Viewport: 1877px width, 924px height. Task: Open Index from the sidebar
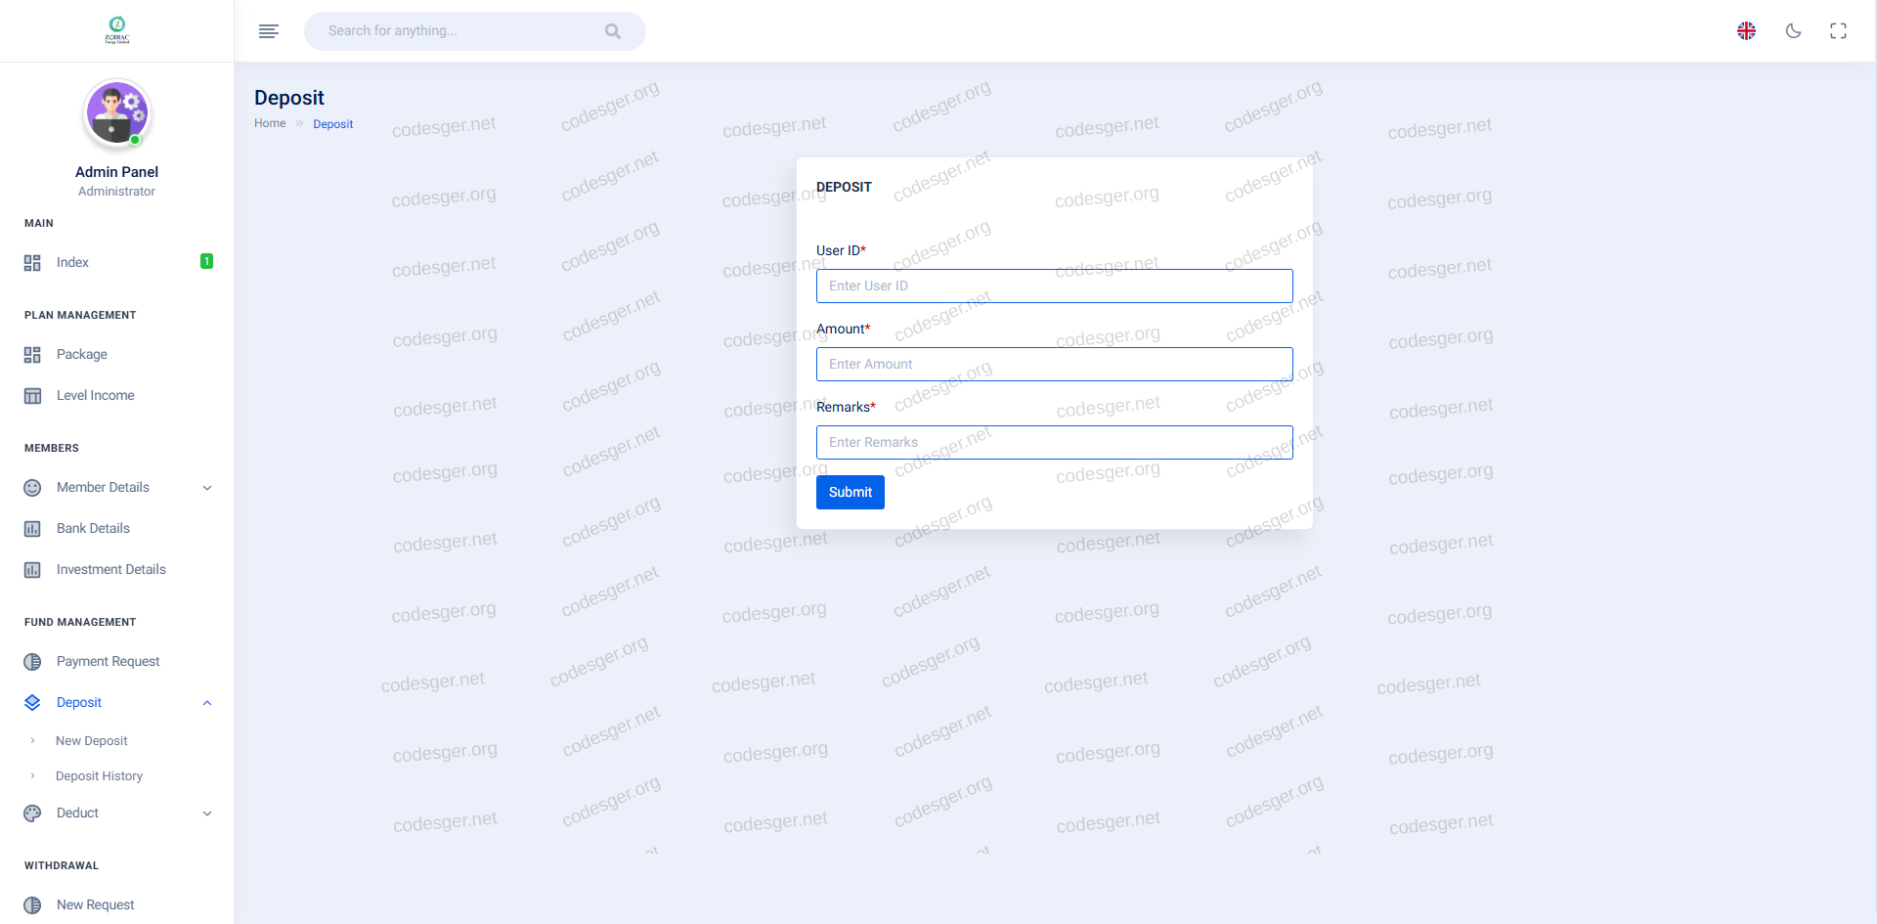click(x=72, y=262)
